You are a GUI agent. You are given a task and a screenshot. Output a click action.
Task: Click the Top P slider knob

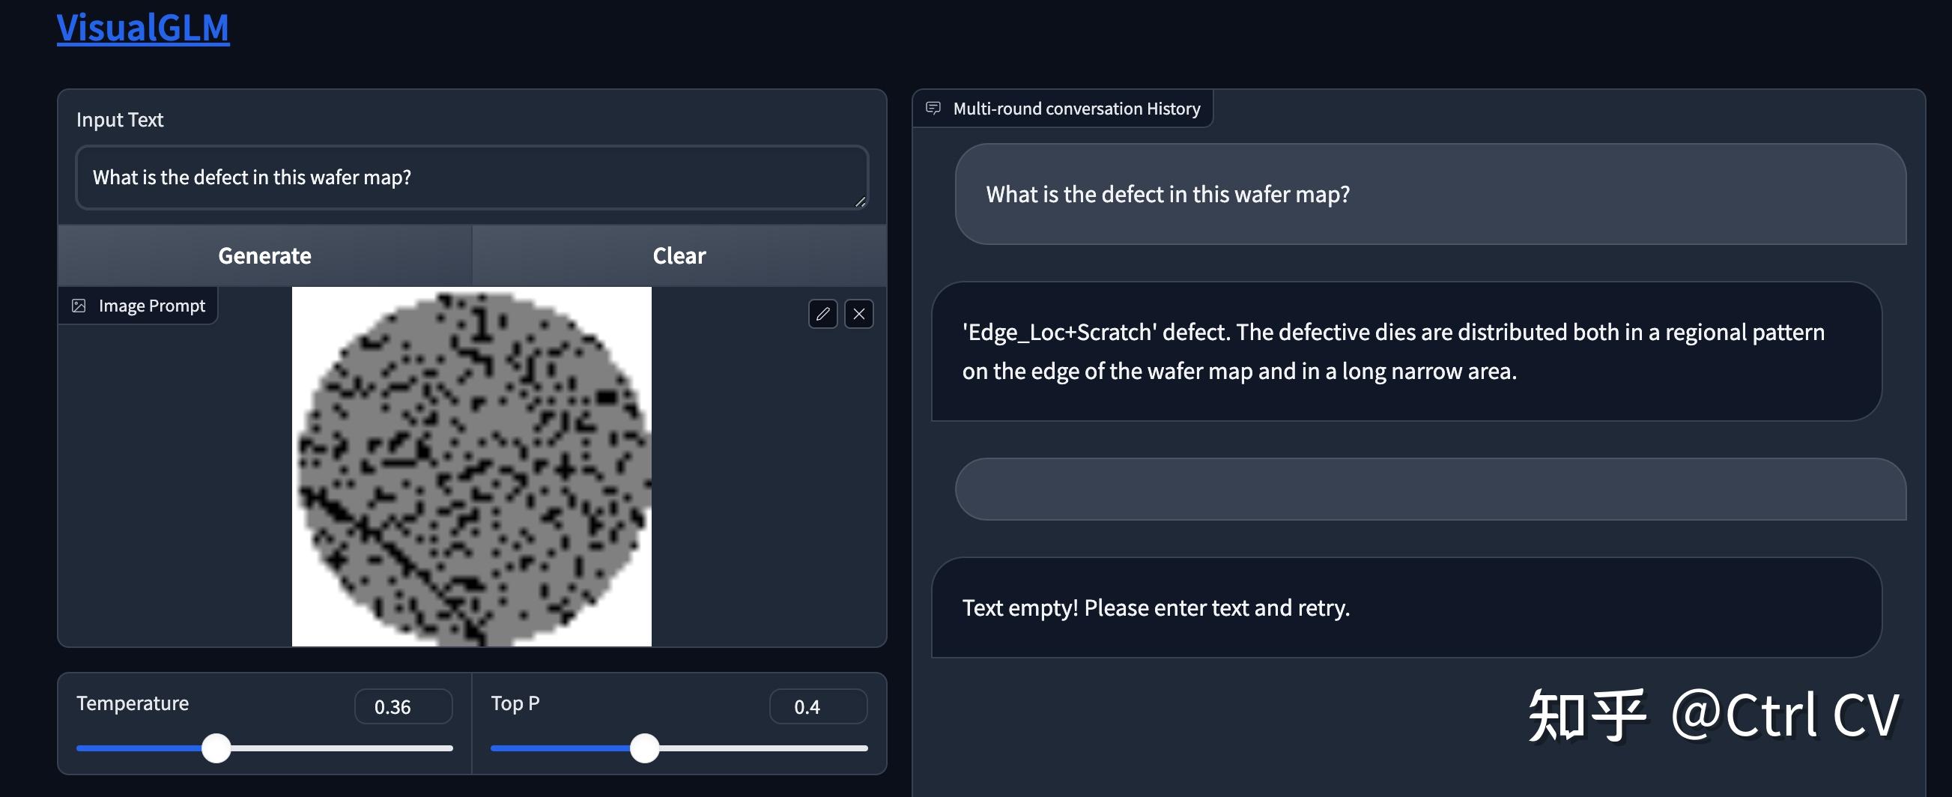(645, 748)
